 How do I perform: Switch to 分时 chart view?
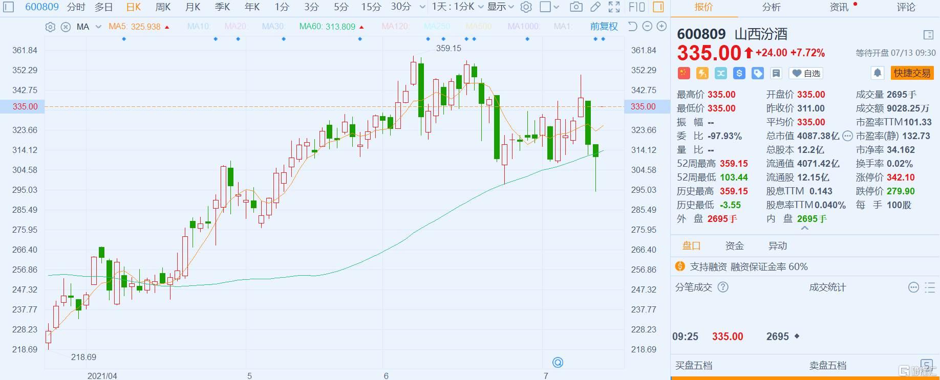coord(76,7)
